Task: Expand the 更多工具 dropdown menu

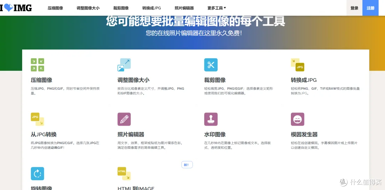Action: coord(217,8)
